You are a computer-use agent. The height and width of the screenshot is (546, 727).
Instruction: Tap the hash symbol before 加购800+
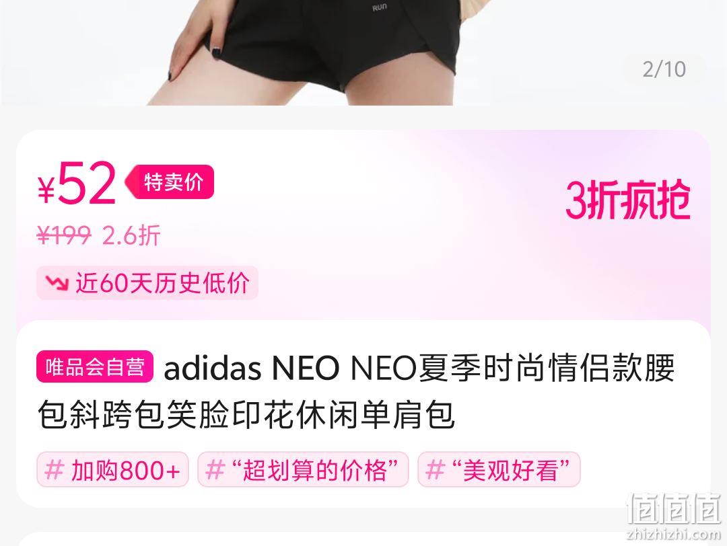click(x=54, y=469)
